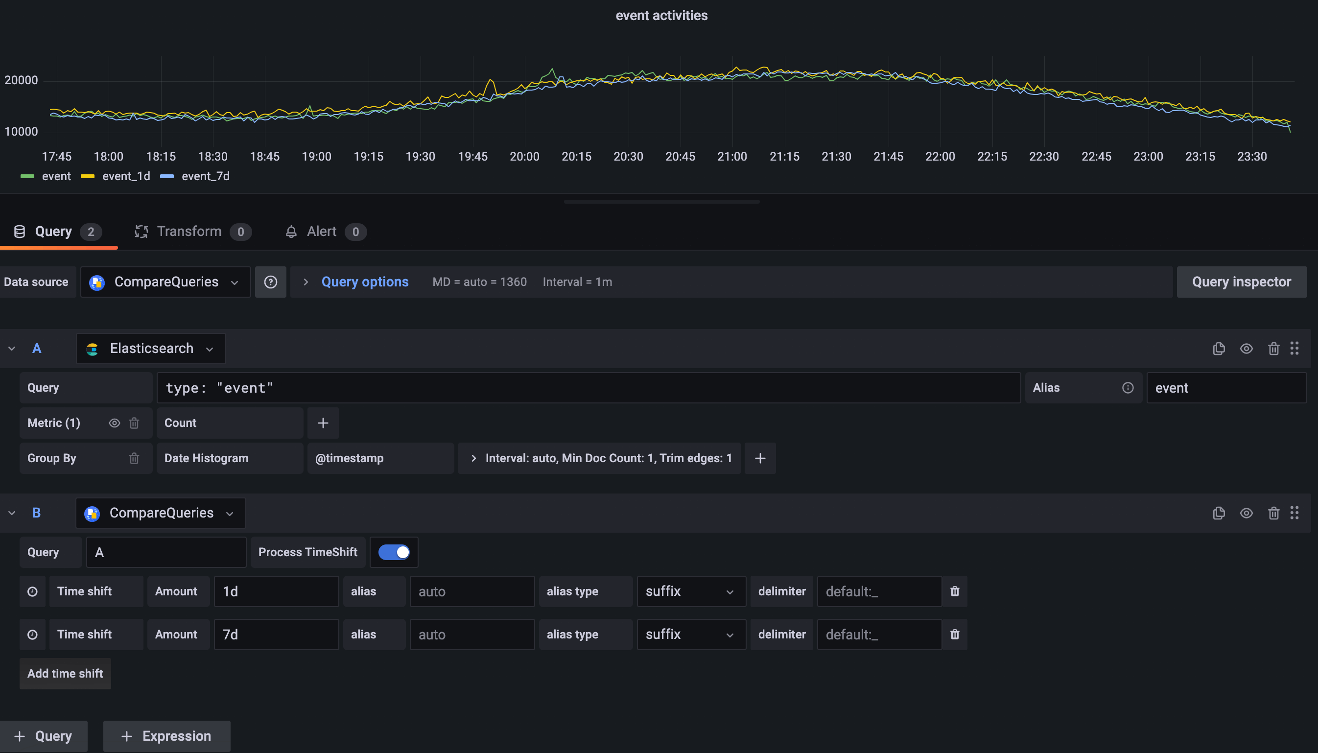Click event_1d legend color swatch

point(87,176)
